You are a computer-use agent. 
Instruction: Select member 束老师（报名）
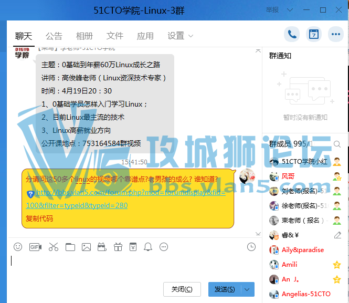point(305,221)
